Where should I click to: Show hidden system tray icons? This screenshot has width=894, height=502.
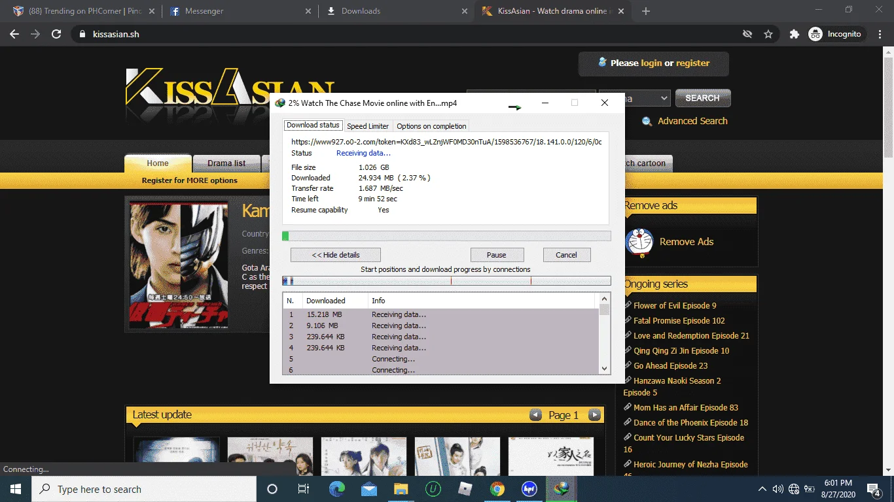(762, 489)
